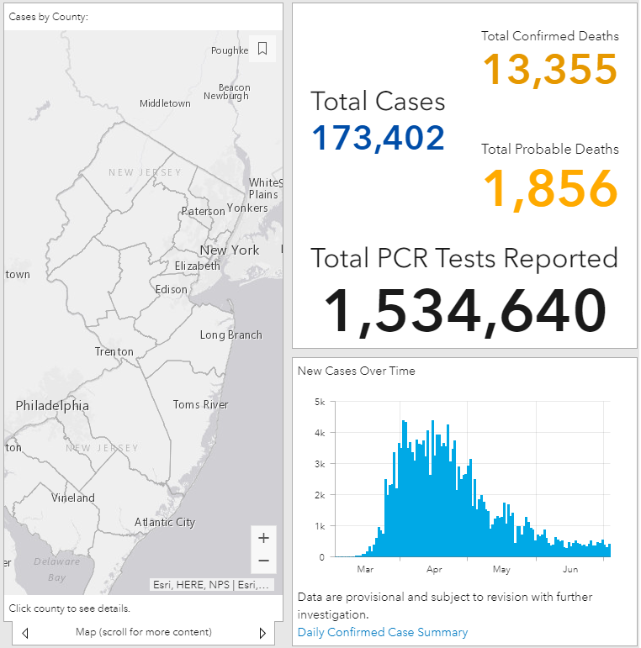Select Philadelphia label on the map
This screenshot has width=641, height=648.
52,405
